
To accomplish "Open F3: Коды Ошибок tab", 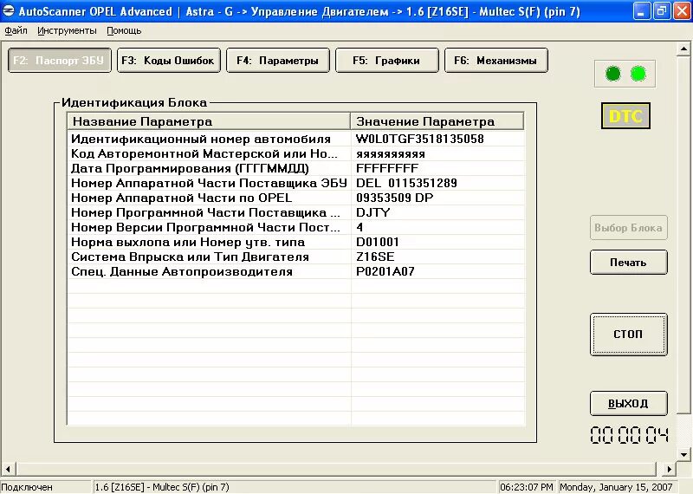I will click(168, 60).
